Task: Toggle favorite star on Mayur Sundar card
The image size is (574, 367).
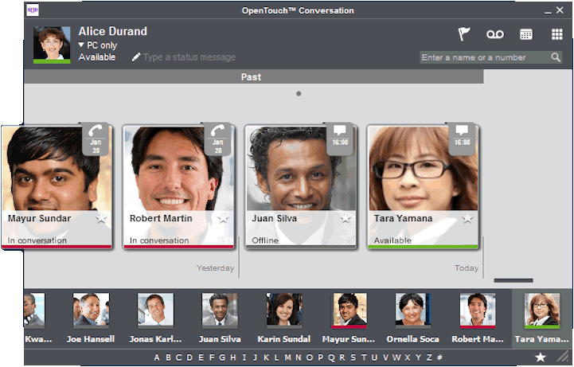Action: 101,218
